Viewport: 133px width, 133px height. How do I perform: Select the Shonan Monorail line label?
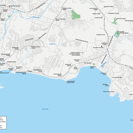point(42,36)
